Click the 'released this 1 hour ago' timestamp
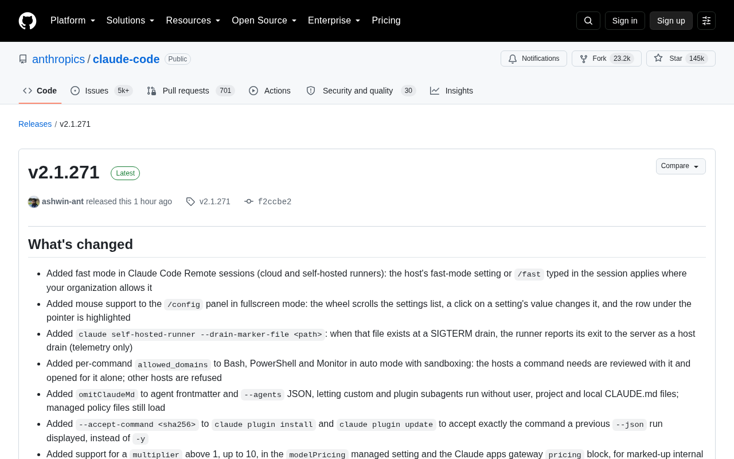 (129, 201)
